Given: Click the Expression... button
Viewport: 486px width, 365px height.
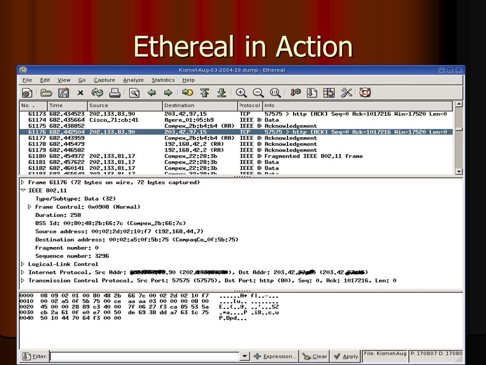Looking at the screenshot, I should [x=275, y=356].
